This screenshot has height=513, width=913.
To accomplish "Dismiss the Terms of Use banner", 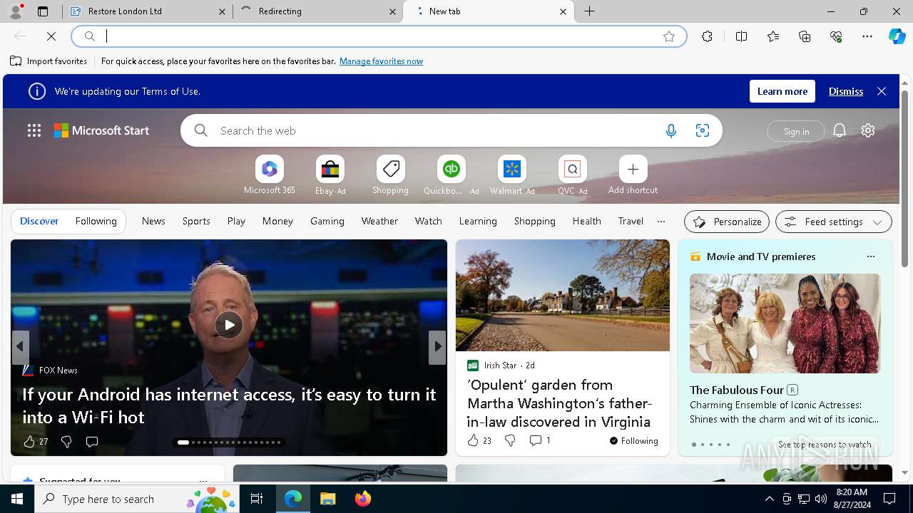I will pos(846,91).
